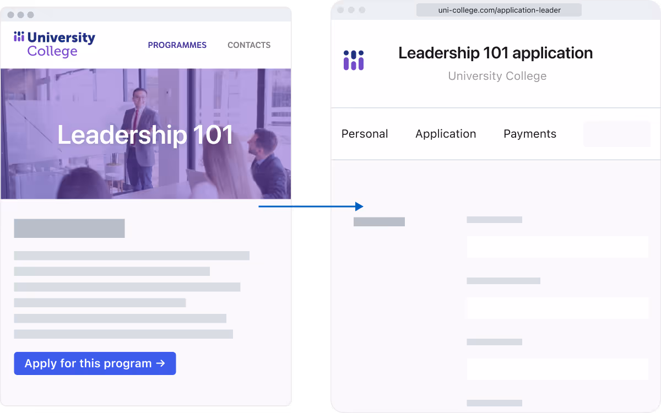Click the purple logo beside Leadership 101 application
Viewport: 661px width, 413px height.
(x=354, y=60)
